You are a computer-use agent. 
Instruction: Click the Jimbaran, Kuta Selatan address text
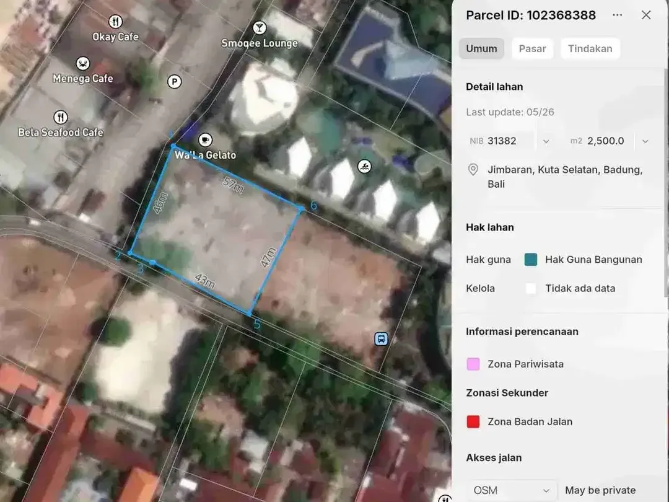tap(565, 177)
